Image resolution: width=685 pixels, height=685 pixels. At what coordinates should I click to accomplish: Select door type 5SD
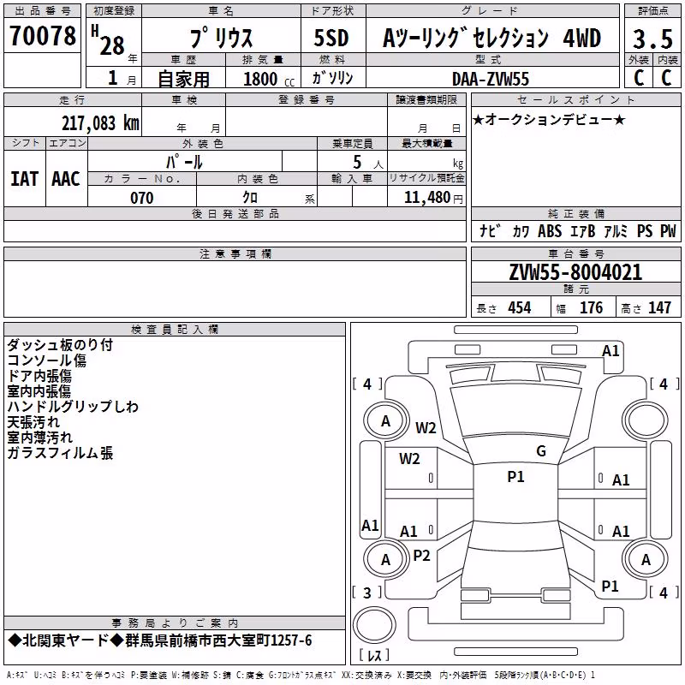tap(331, 38)
